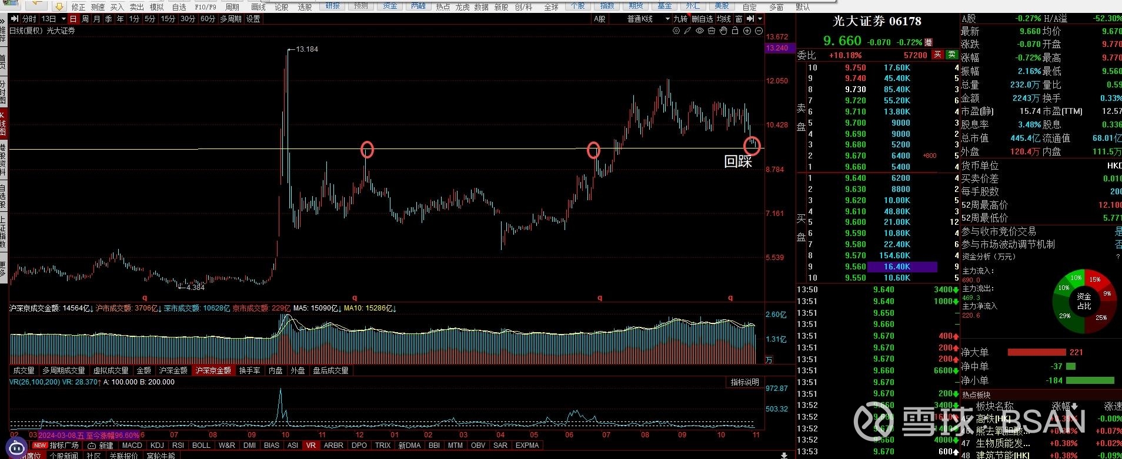Click the red 买 buy button
The width and height of the screenshot is (1122, 459).
click(937, 55)
